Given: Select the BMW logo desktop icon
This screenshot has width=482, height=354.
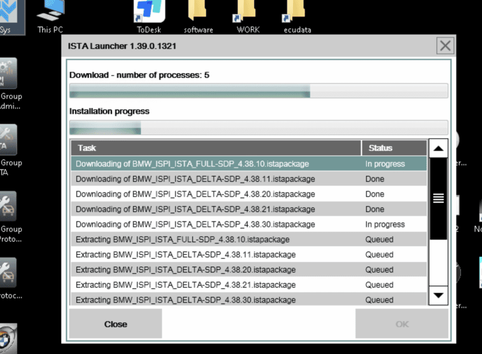Looking at the screenshot, I should pos(8,339).
